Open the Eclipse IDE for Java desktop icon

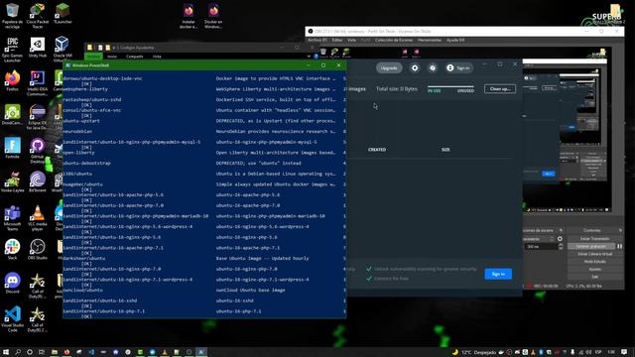[38, 117]
